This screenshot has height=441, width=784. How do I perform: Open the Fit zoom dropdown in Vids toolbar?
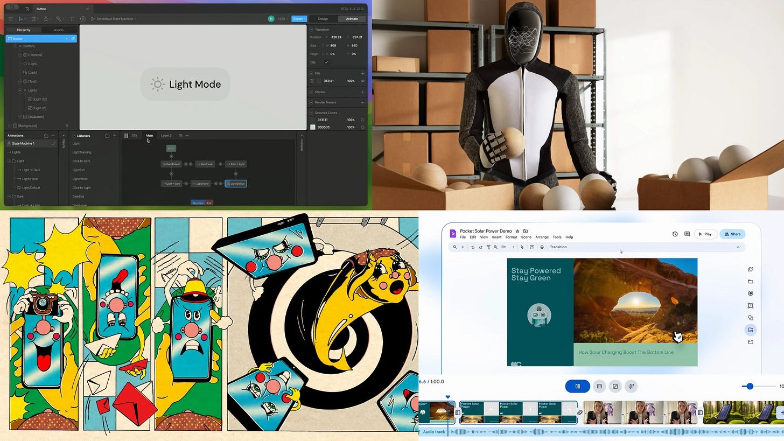point(508,247)
